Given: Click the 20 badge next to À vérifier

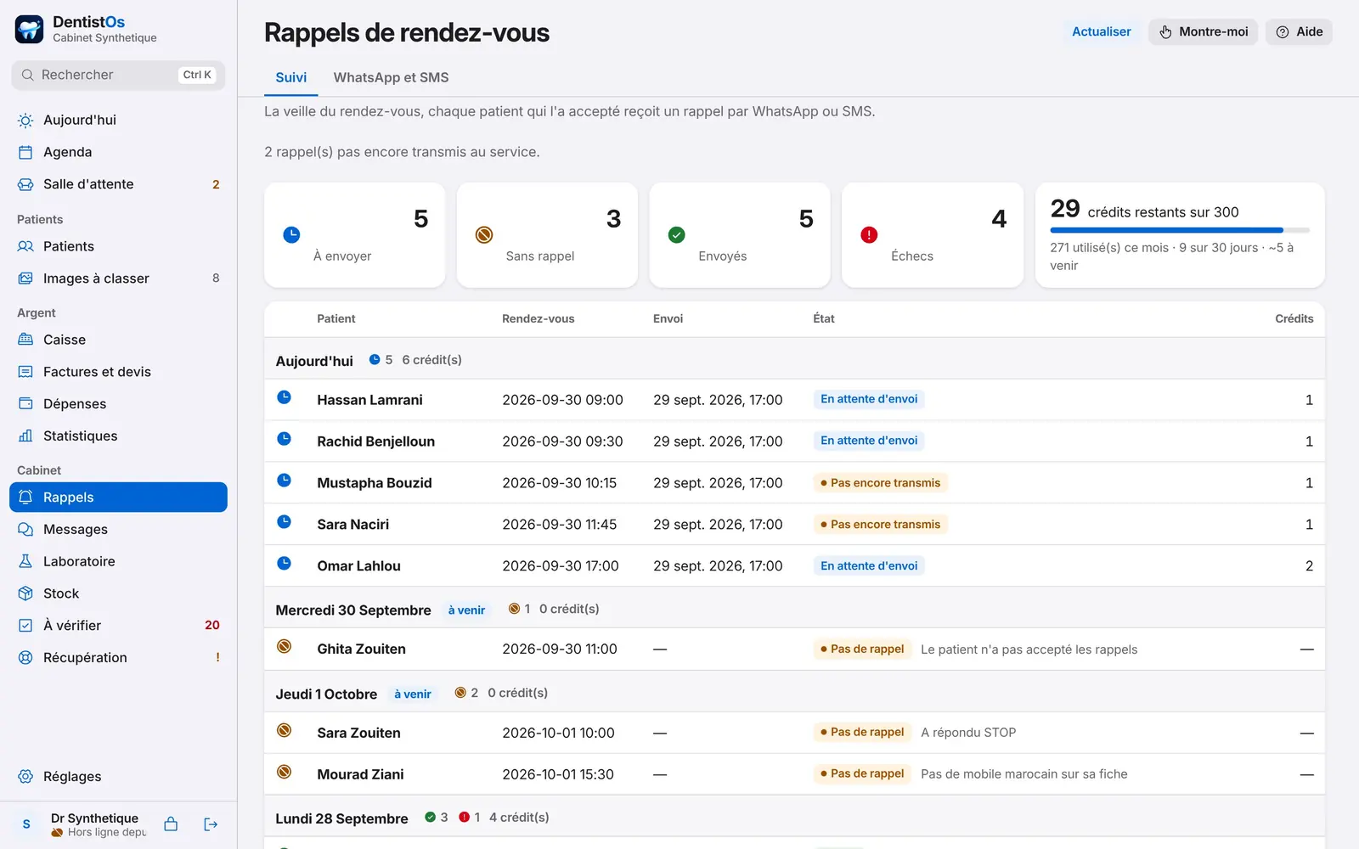Looking at the screenshot, I should tap(212, 626).
